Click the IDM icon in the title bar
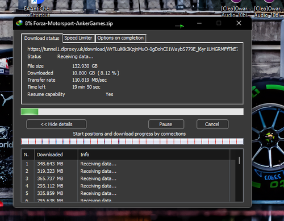Screen dimensions: 284x221 coord(19,23)
